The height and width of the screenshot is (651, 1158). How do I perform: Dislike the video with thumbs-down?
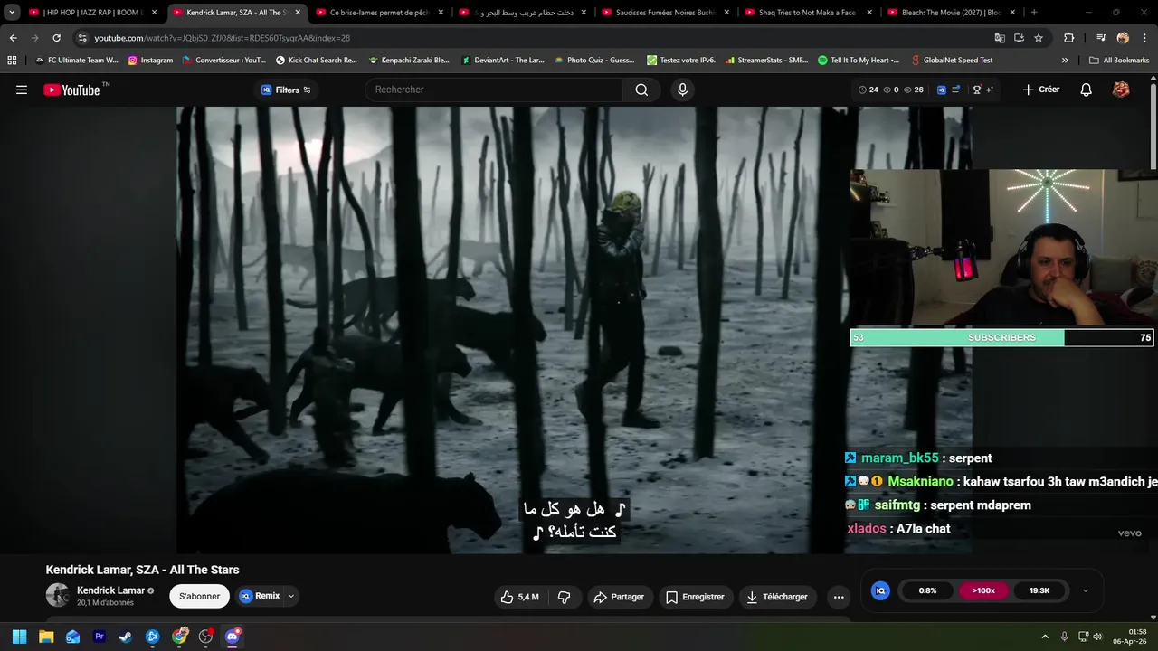point(565,597)
